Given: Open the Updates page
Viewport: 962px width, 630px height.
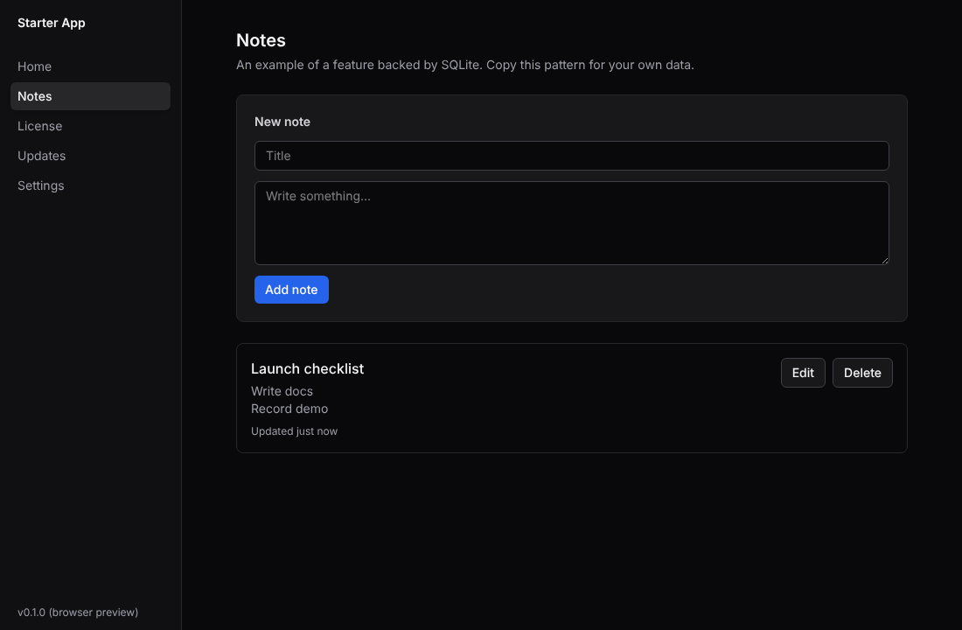Looking at the screenshot, I should click(x=90, y=156).
